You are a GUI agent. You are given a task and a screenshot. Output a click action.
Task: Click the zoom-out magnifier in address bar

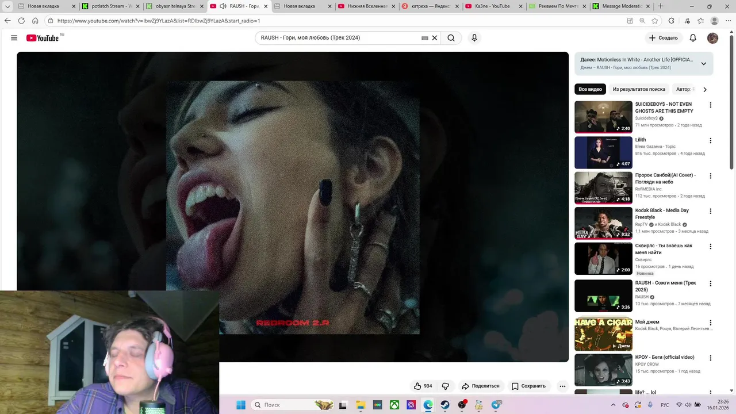pyautogui.click(x=642, y=21)
